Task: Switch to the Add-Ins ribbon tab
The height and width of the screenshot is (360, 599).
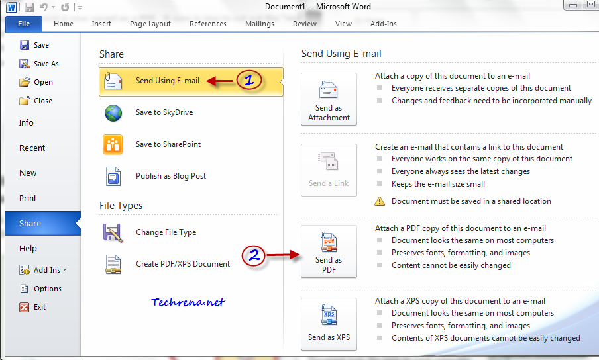Action: [x=383, y=24]
